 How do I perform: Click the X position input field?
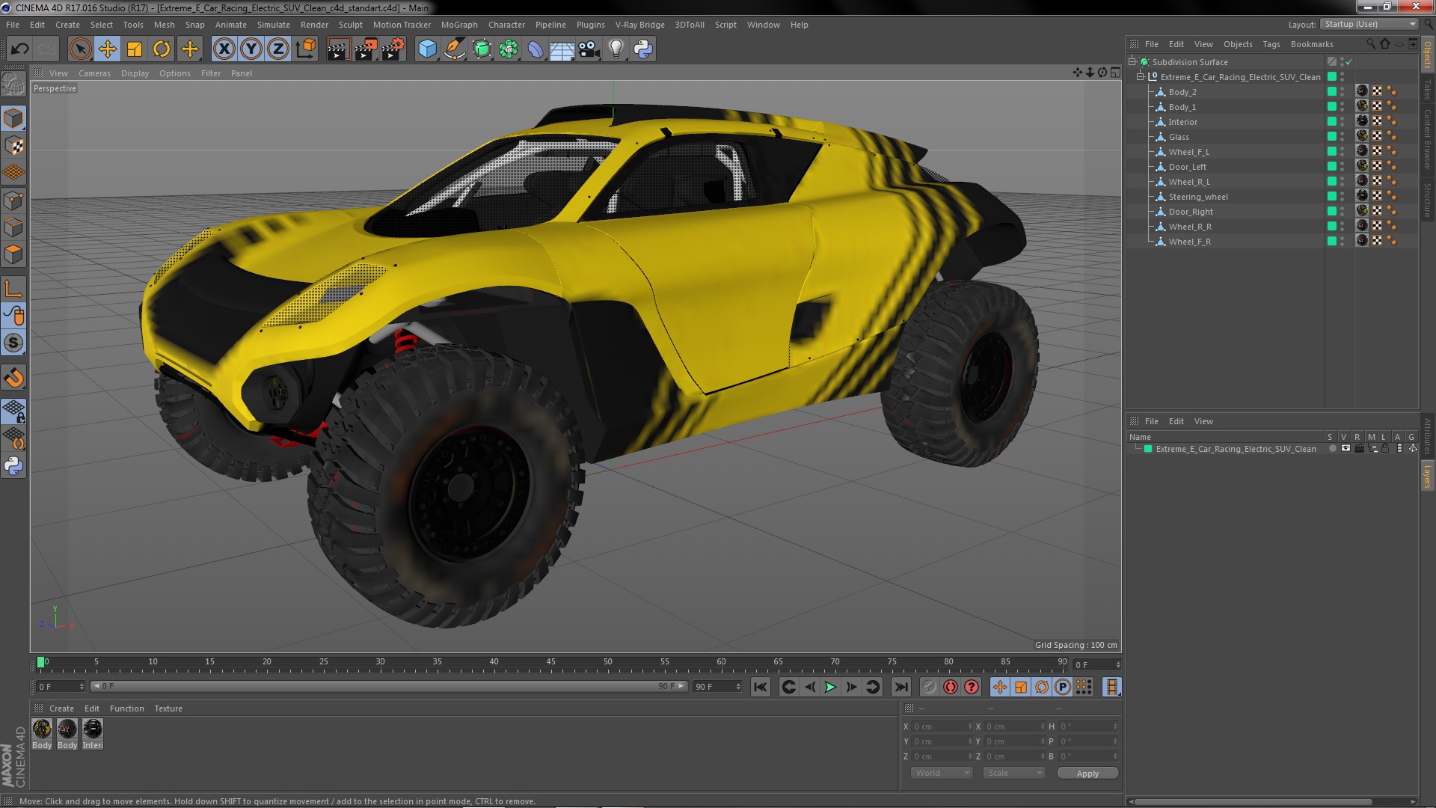941,726
